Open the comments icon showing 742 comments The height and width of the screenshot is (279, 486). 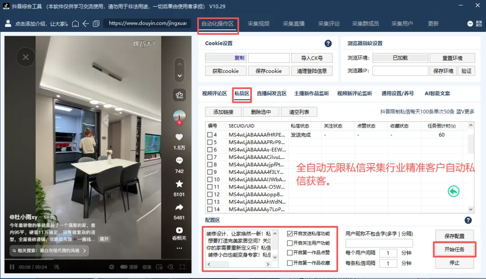click(179, 159)
